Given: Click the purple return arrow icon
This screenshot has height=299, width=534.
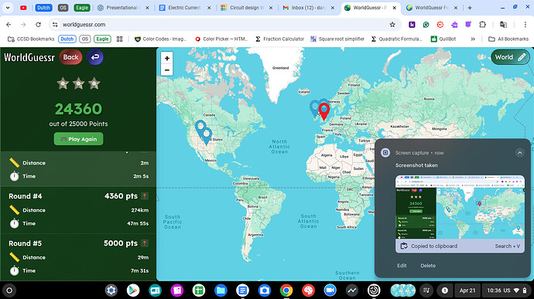Looking at the screenshot, I should 94,57.
